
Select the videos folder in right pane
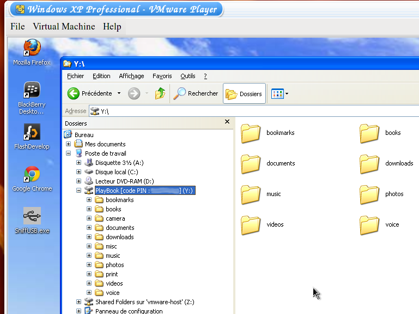[262, 225]
